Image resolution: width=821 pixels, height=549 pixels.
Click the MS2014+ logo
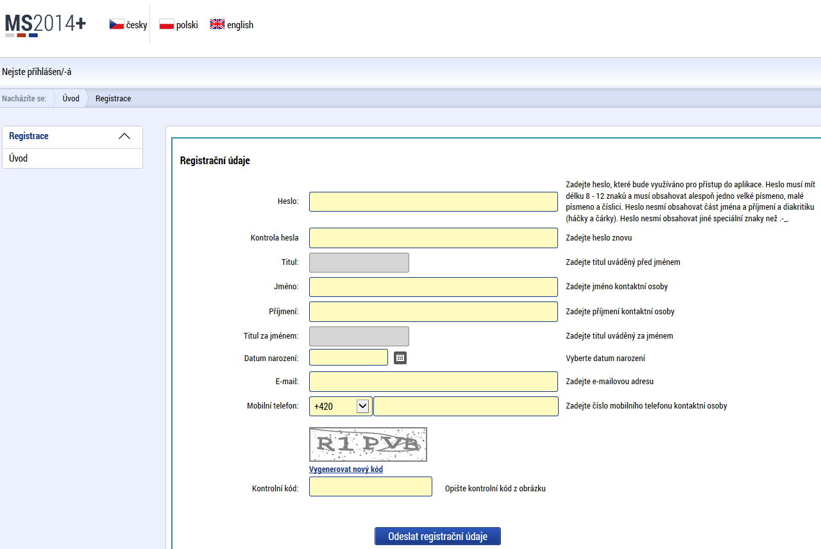(x=45, y=25)
